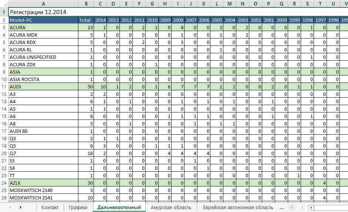Select the 'Q5' model cell
This screenshot has height=212, width=348.
tap(43, 146)
